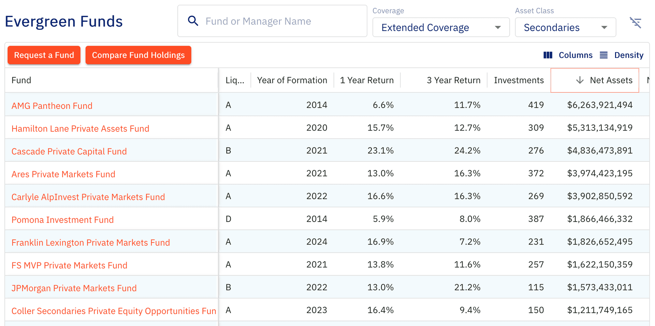The width and height of the screenshot is (655, 326).
Task: Click Compare Fund Holdings
Action: pos(138,55)
